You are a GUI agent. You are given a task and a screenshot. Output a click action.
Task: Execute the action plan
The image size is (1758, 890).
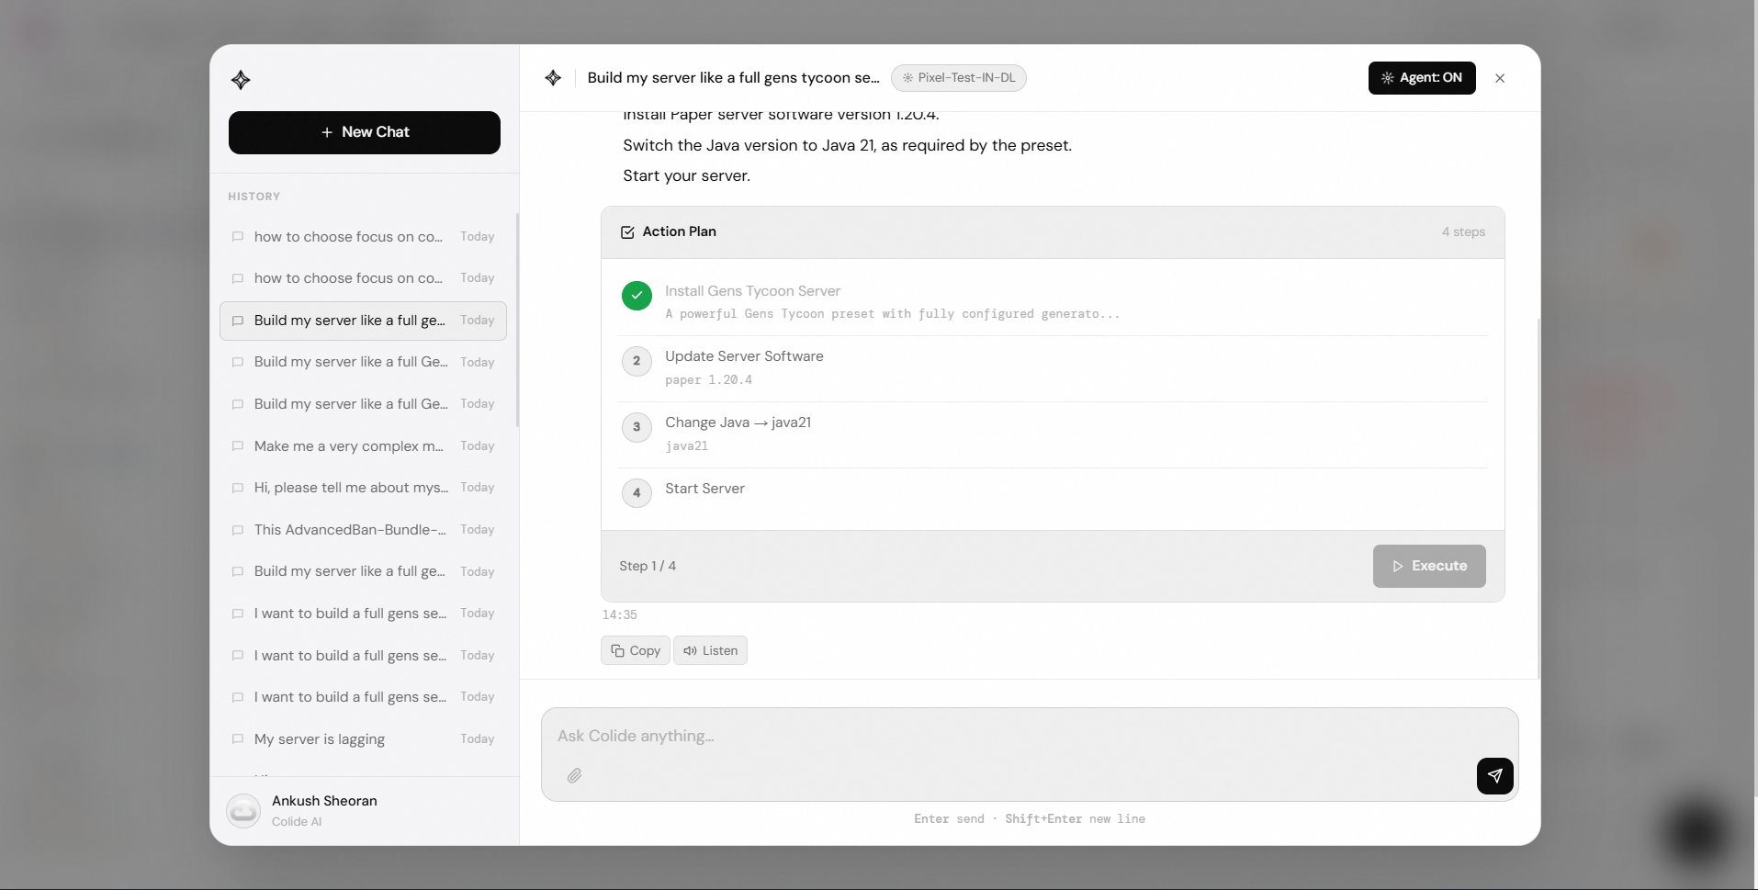coord(1429,567)
